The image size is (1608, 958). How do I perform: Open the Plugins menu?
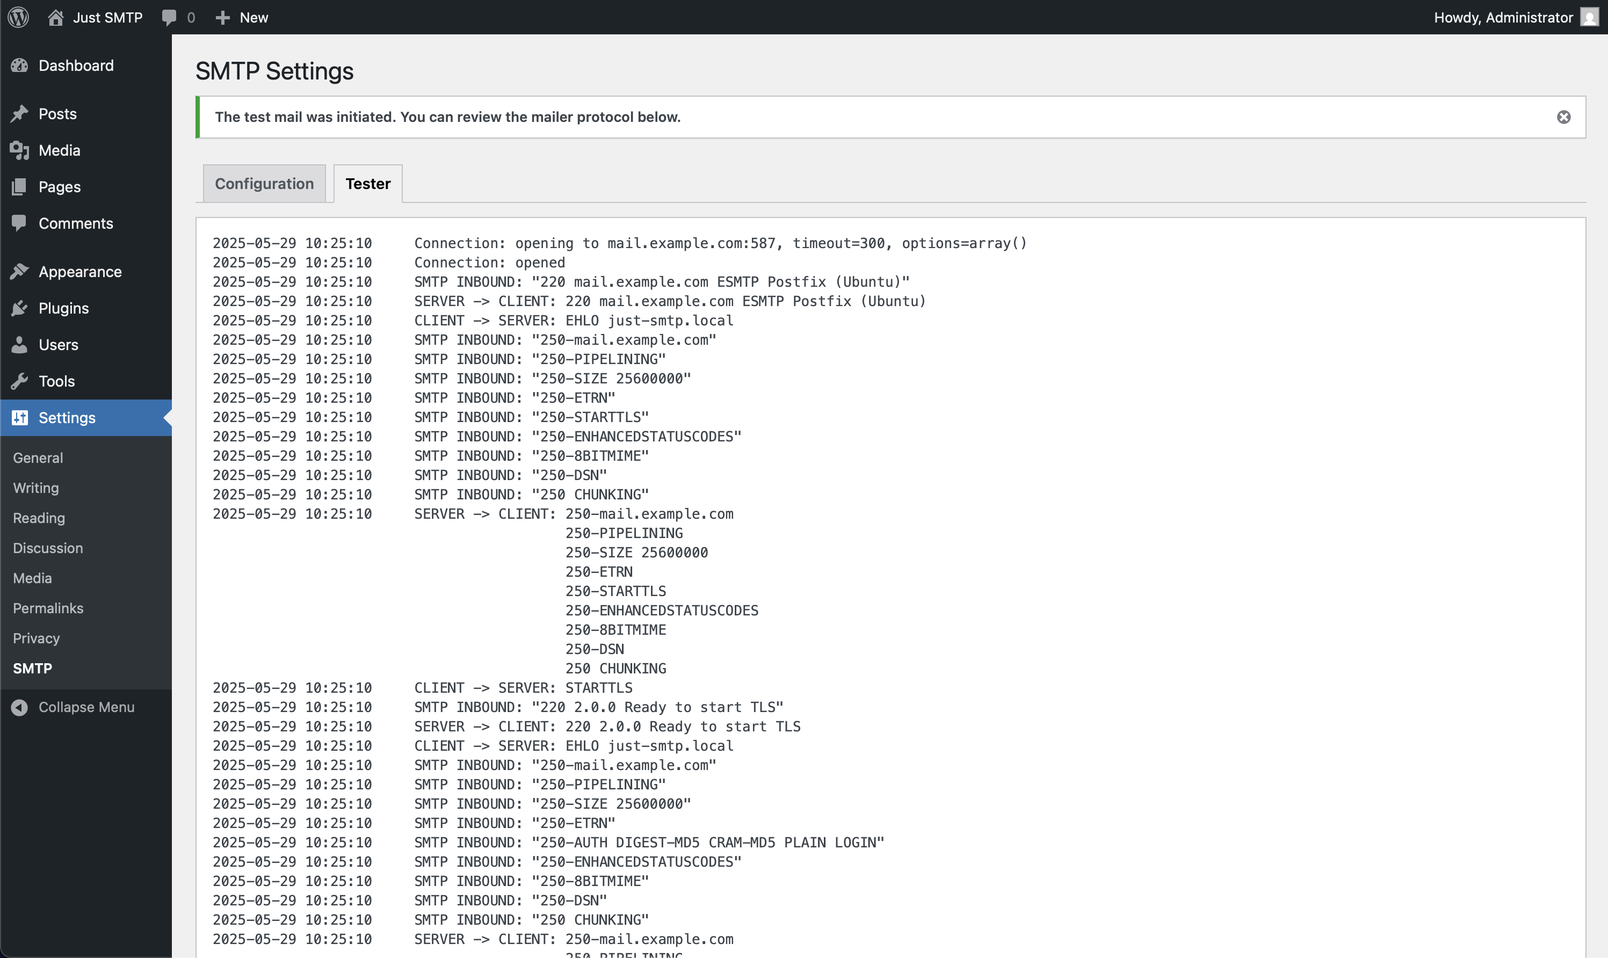coord(64,308)
